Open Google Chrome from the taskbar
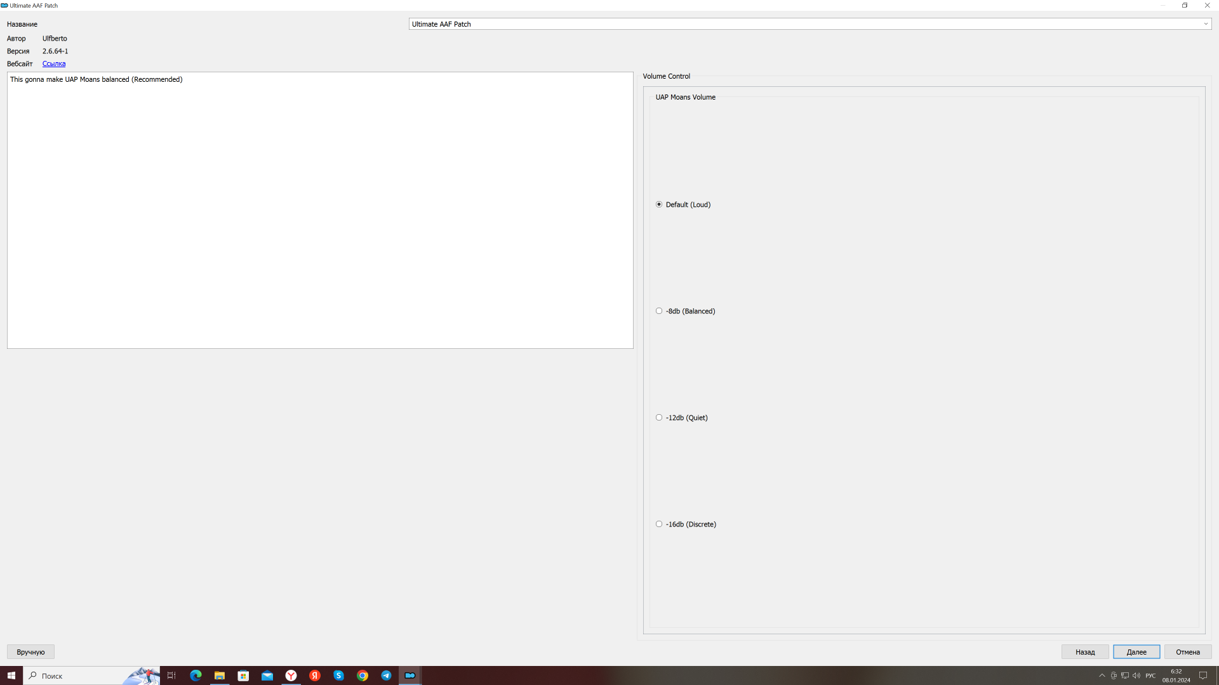 [363, 675]
